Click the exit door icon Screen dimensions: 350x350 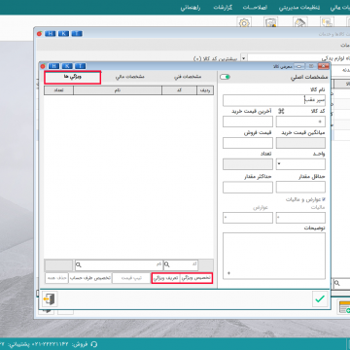coord(50,298)
